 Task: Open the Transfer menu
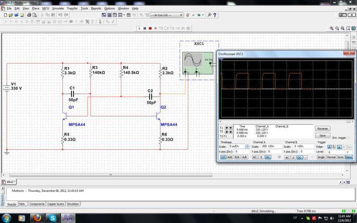[x=72, y=8]
